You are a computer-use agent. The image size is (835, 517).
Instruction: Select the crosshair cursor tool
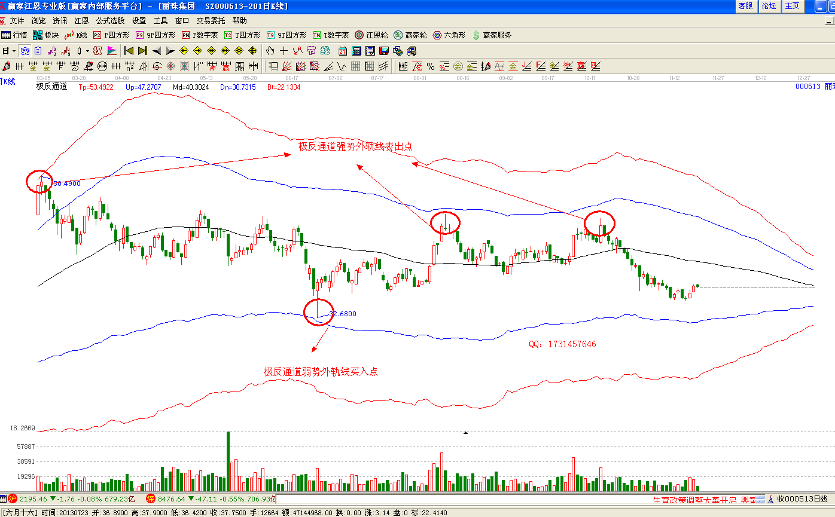(x=284, y=51)
